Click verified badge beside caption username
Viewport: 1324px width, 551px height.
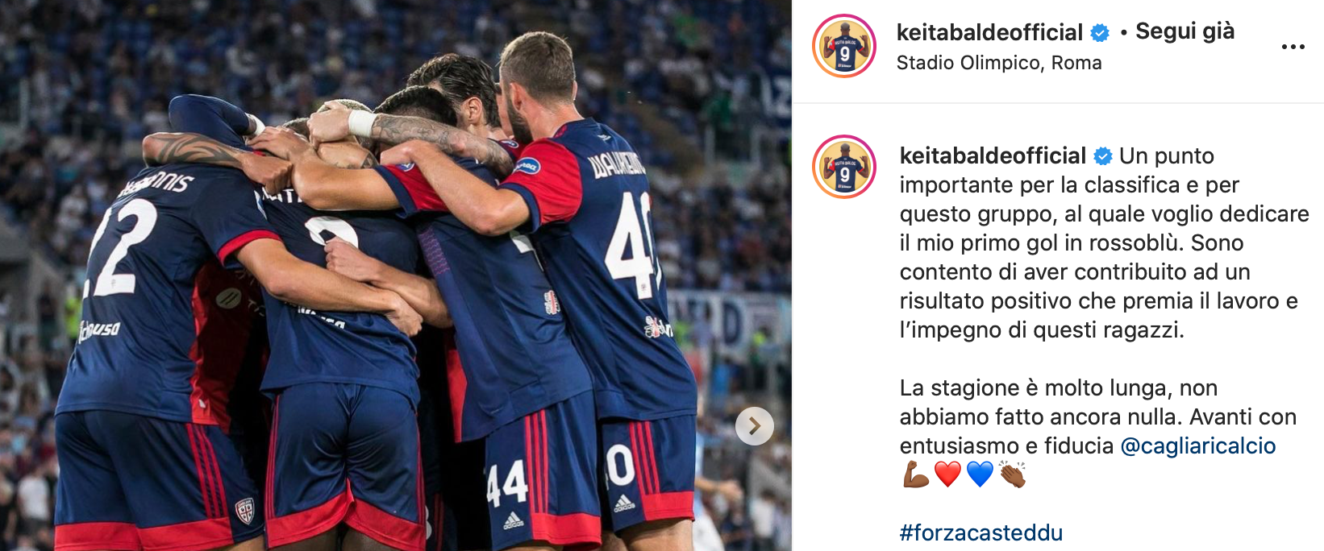coord(1103,156)
